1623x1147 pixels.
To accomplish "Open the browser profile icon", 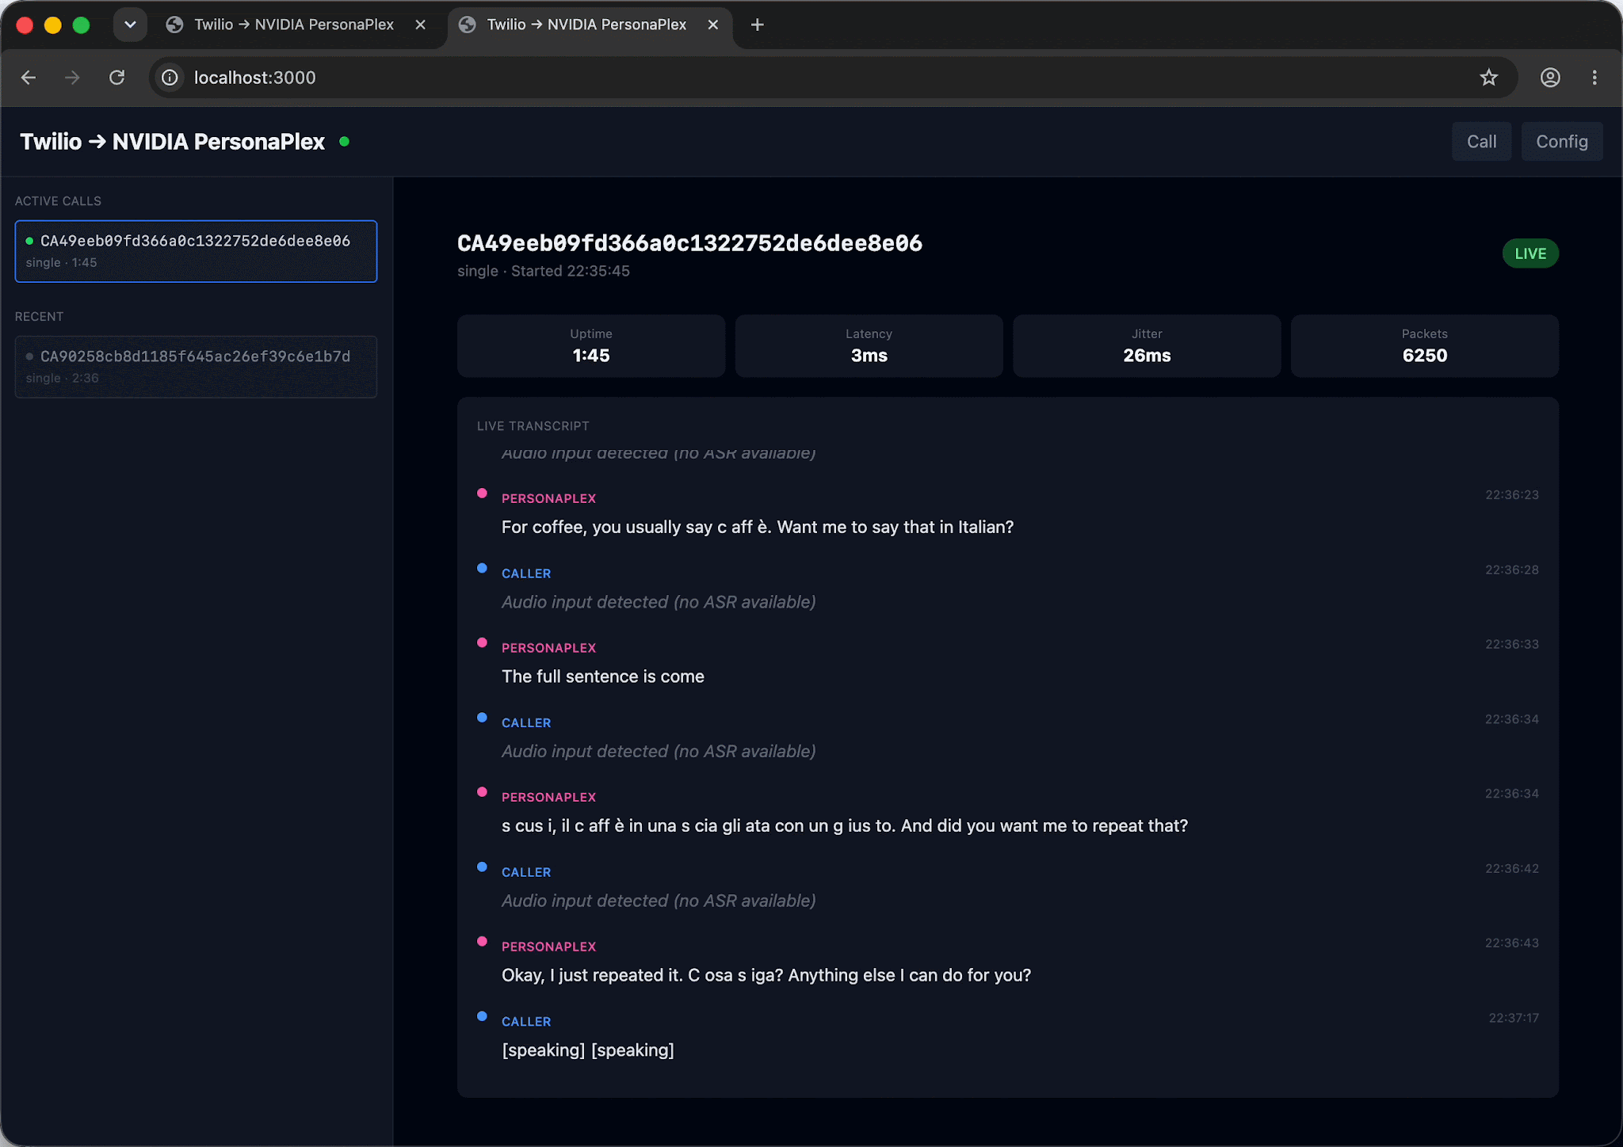I will [x=1550, y=78].
